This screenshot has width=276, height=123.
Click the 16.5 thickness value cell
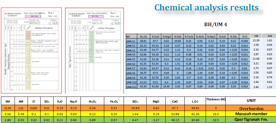pyautogui.click(x=215, y=114)
